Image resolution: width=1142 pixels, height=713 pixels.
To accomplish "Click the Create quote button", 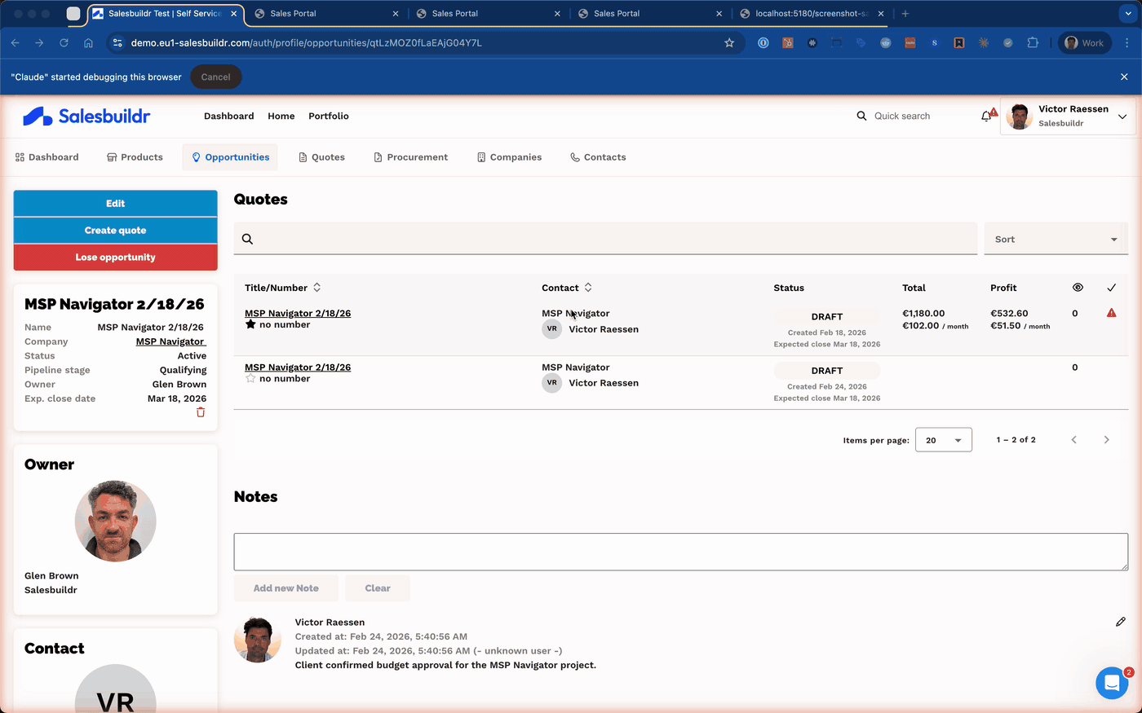I will coord(116,231).
